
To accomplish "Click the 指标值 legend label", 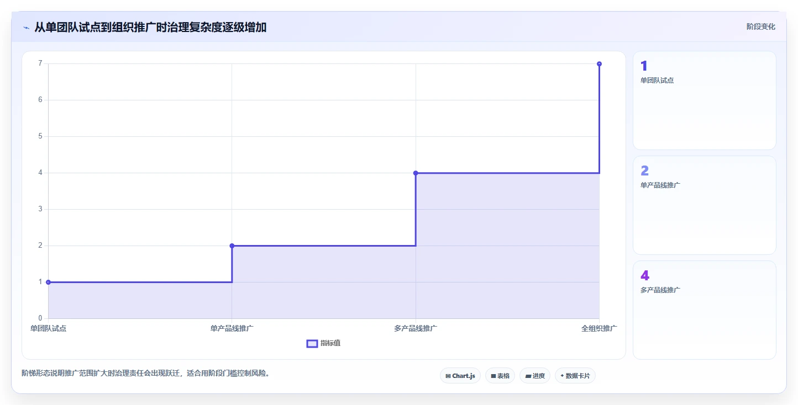I will pyautogui.click(x=330, y=343).
